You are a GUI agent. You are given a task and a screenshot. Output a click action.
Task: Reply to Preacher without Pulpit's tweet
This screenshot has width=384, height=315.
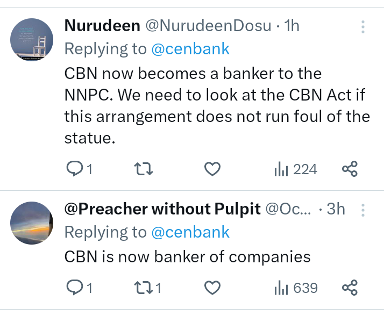73,288
